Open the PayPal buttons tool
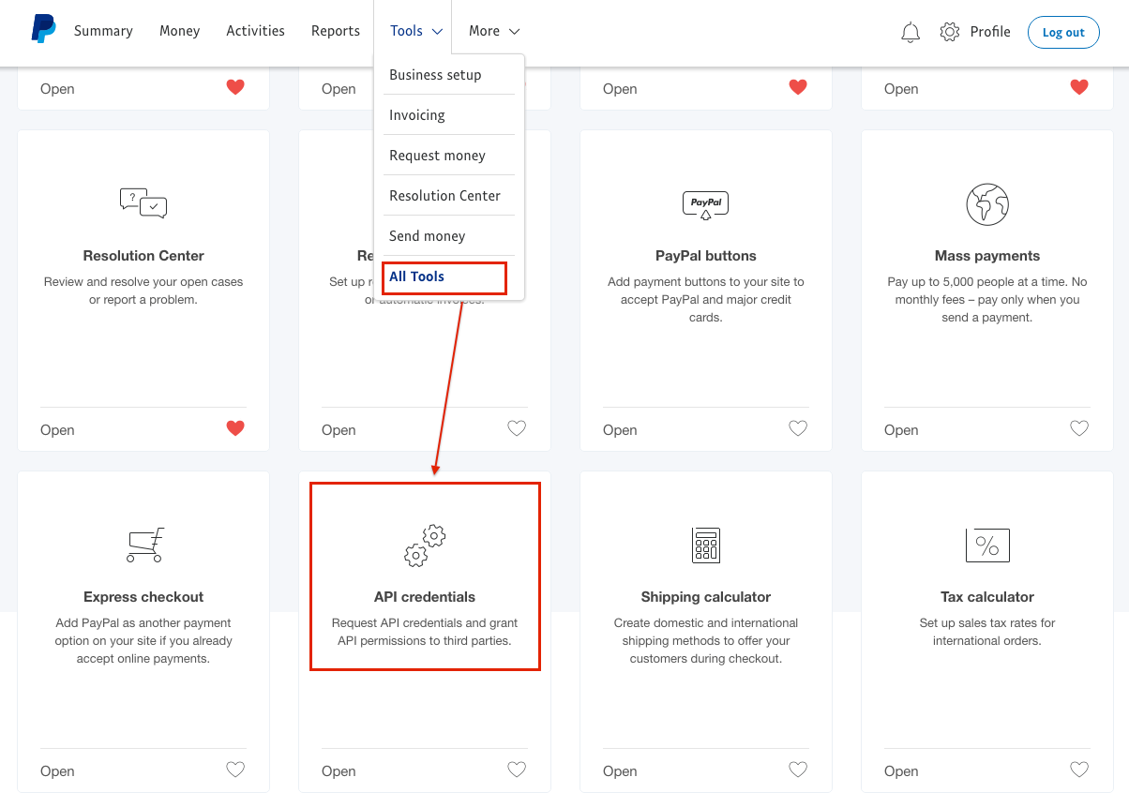Image resolution: width=1129 pixels, height=807 pixels. point(620,430)
